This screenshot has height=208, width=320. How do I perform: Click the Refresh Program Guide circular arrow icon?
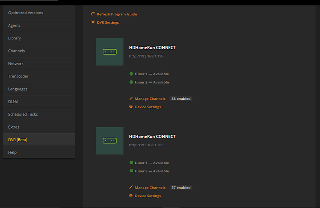pos(93,14)
